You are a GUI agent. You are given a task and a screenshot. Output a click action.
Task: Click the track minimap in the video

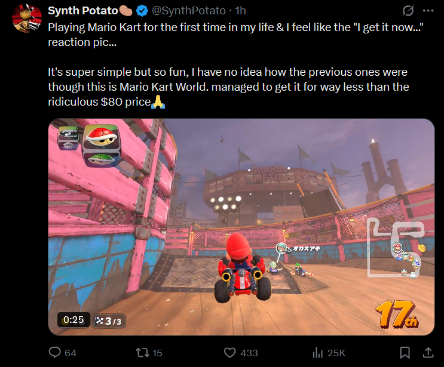pos(396,249)
